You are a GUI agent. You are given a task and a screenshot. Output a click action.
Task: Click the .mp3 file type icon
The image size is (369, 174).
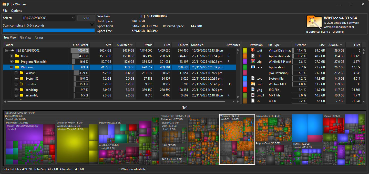point(253,95)
